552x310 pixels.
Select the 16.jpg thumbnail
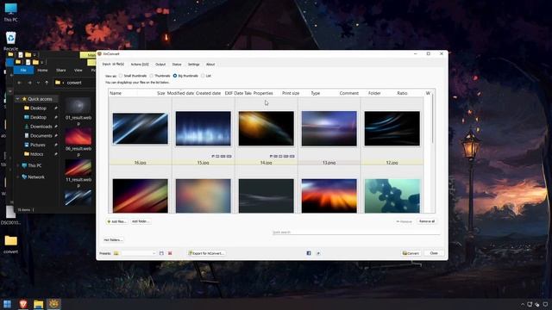point(140,128)
